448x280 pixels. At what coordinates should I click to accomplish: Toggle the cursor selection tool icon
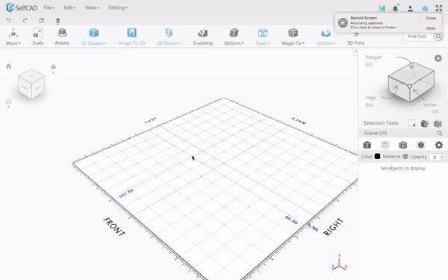[411, 123]
